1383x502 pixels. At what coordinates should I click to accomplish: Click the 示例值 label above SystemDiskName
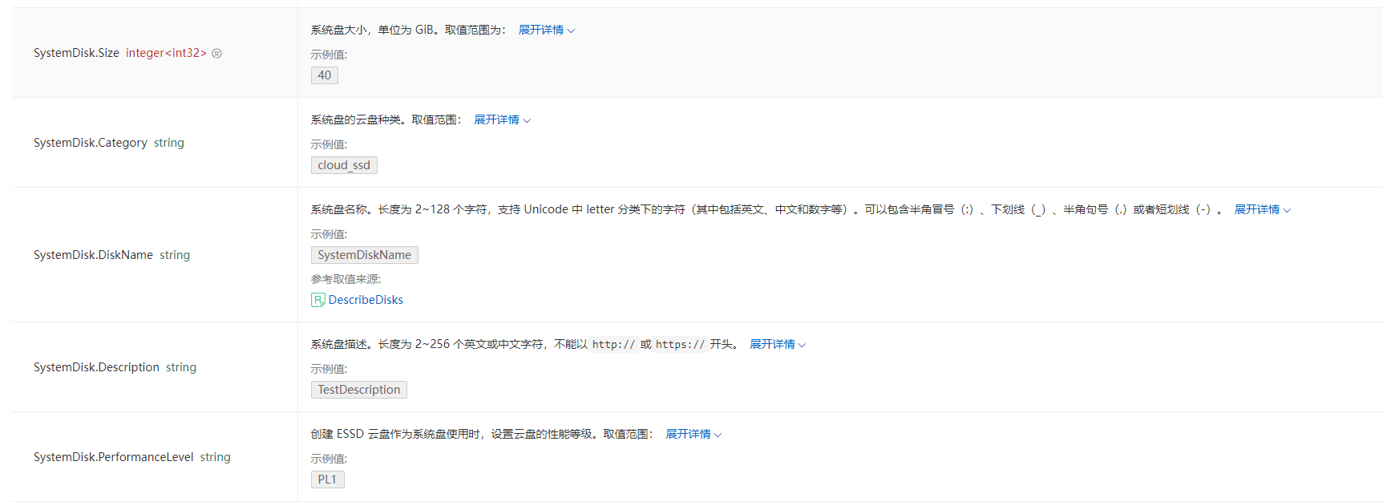[x=329, y=234]
